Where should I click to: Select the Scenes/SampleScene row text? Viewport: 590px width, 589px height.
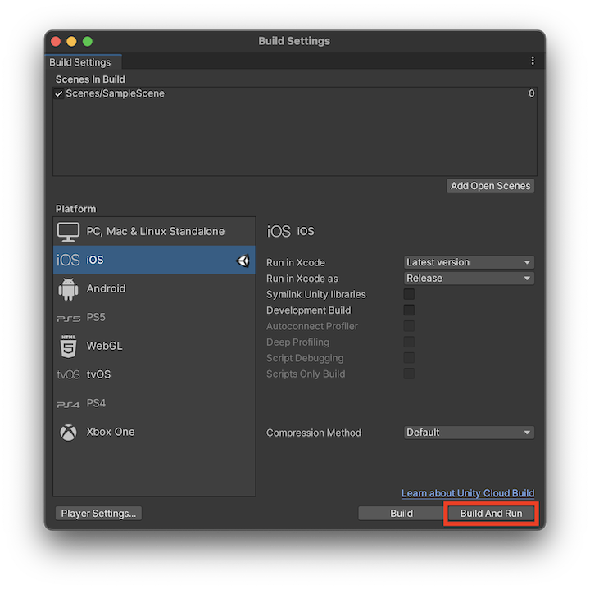click(x=116, y=93)
